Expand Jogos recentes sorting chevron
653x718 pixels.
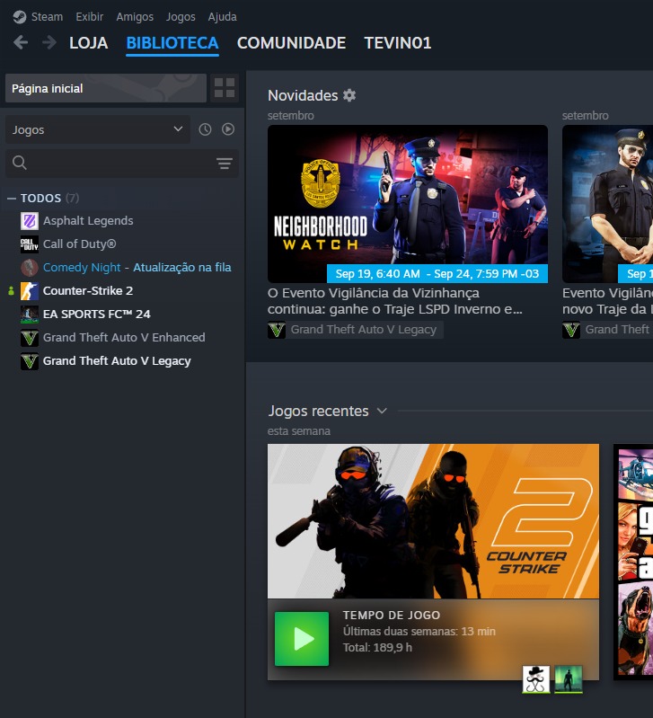(x=382, y=411)
